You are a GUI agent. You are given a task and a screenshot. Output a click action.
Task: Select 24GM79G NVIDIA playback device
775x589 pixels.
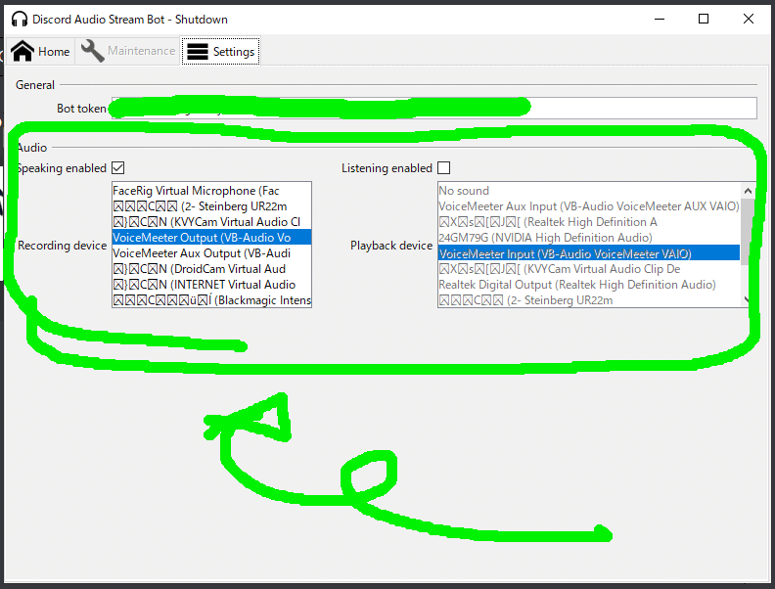pos(589,238)
